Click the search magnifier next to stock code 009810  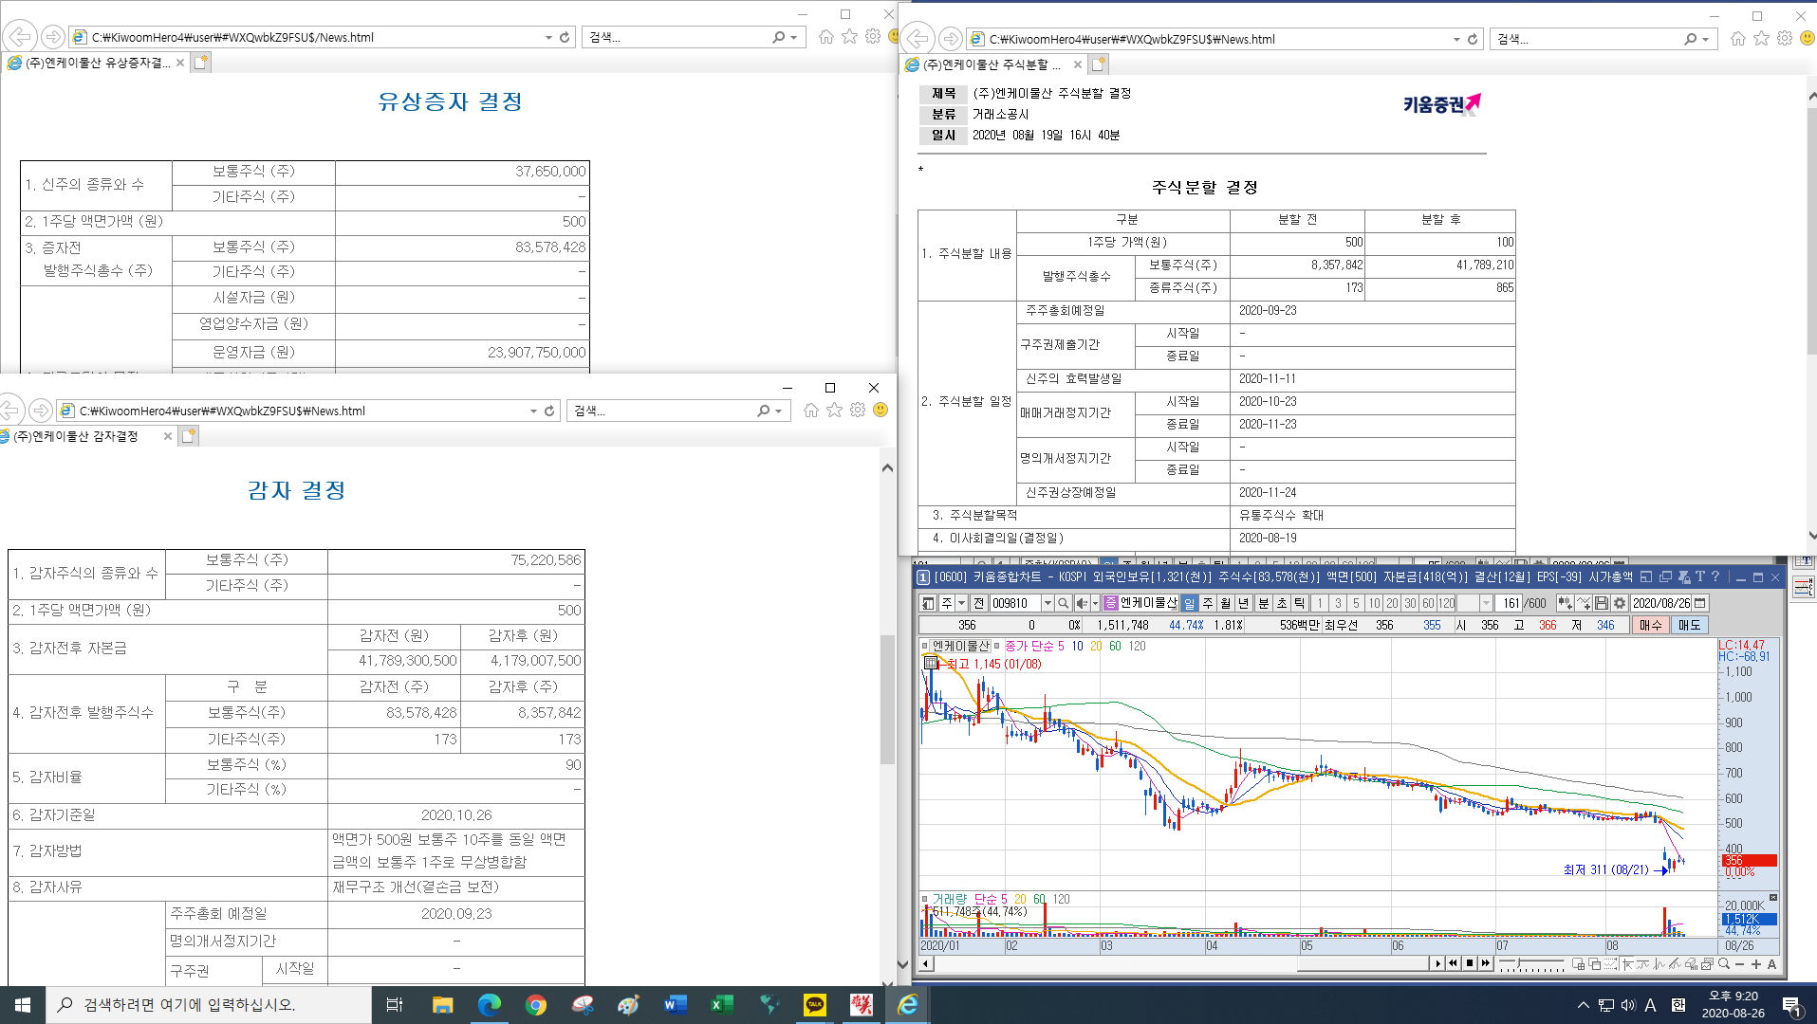click(x=1064, y=603)
